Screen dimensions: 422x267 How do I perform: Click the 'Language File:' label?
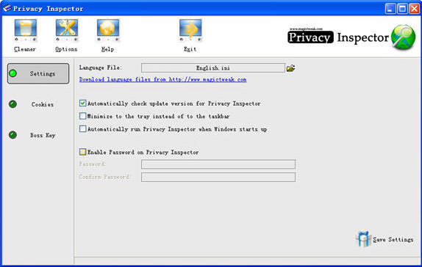point(100,67)
